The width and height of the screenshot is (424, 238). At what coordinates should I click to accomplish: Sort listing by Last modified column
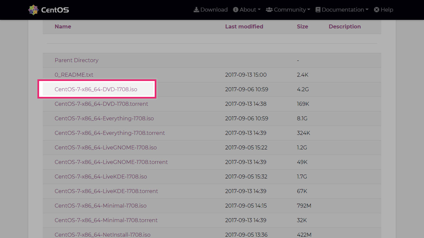244,26
